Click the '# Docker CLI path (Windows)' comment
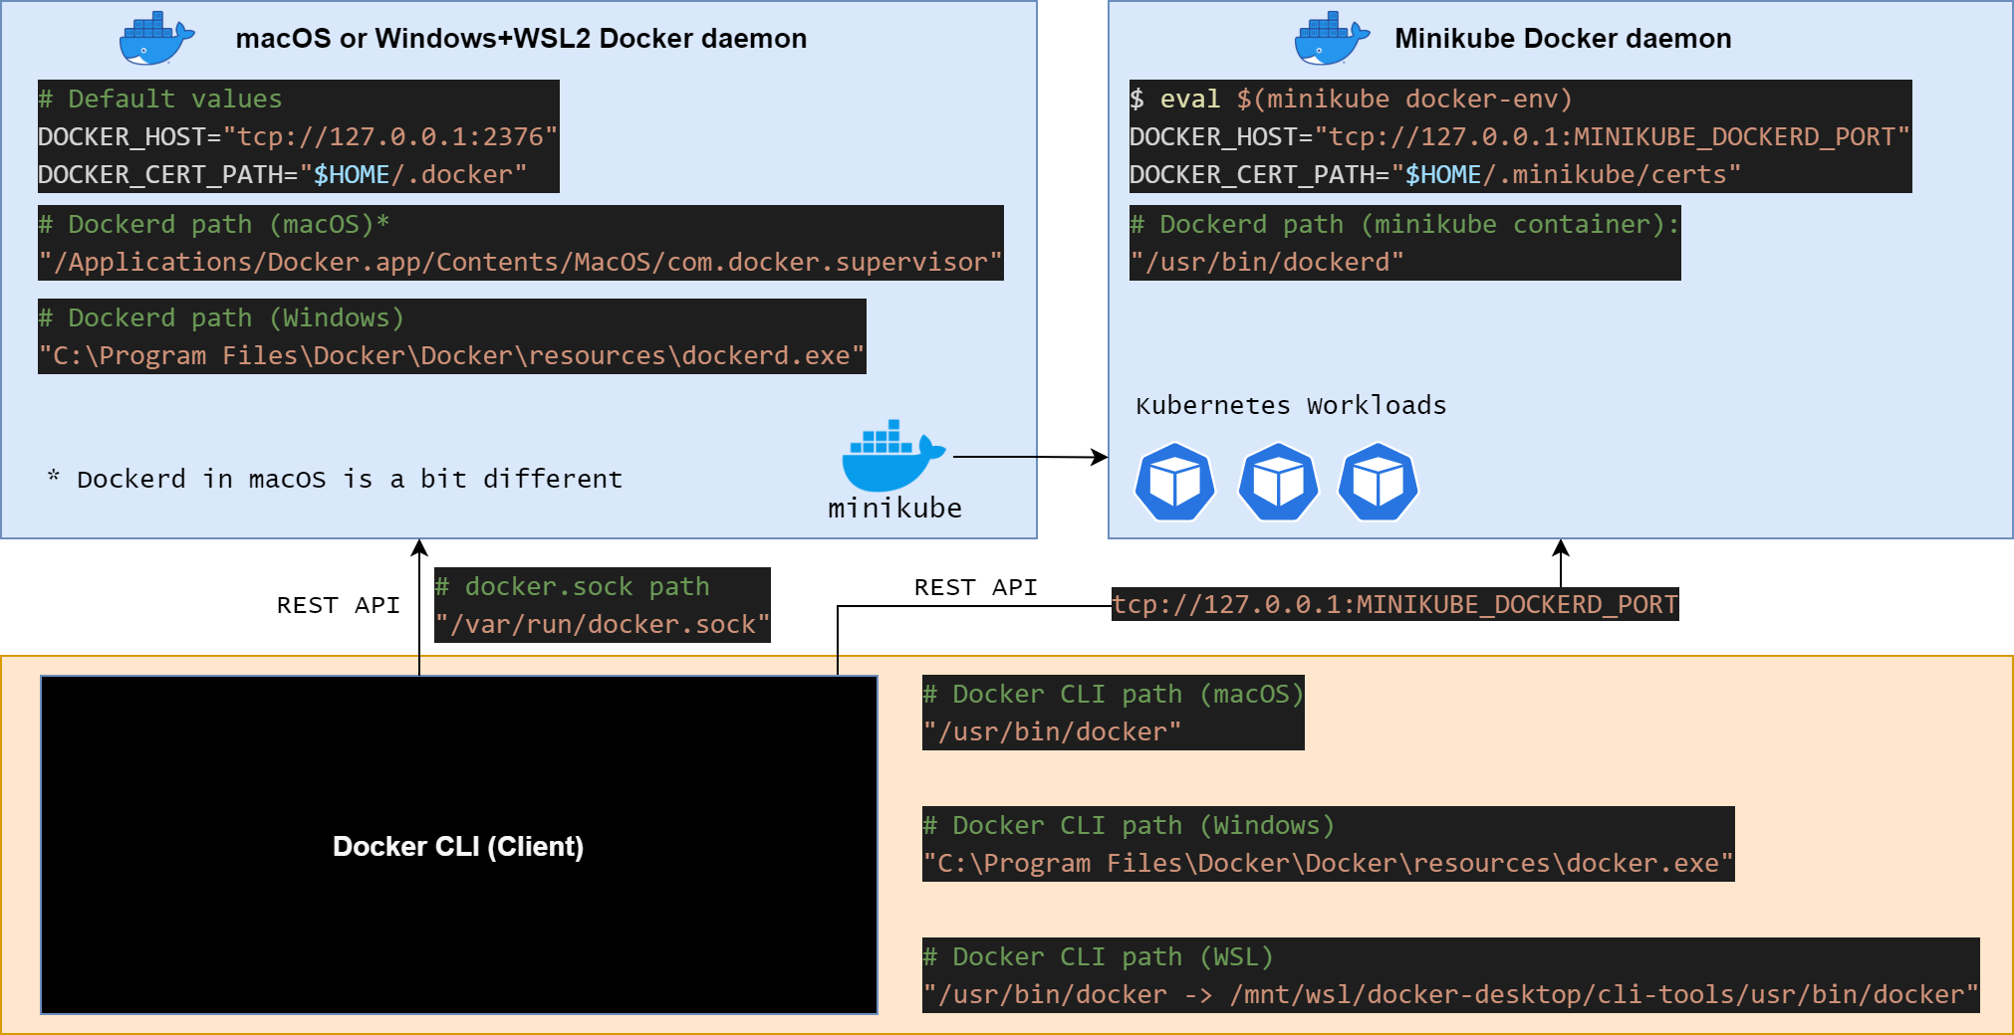This screenshot has width=2014, height=1035. [1129, 825]
